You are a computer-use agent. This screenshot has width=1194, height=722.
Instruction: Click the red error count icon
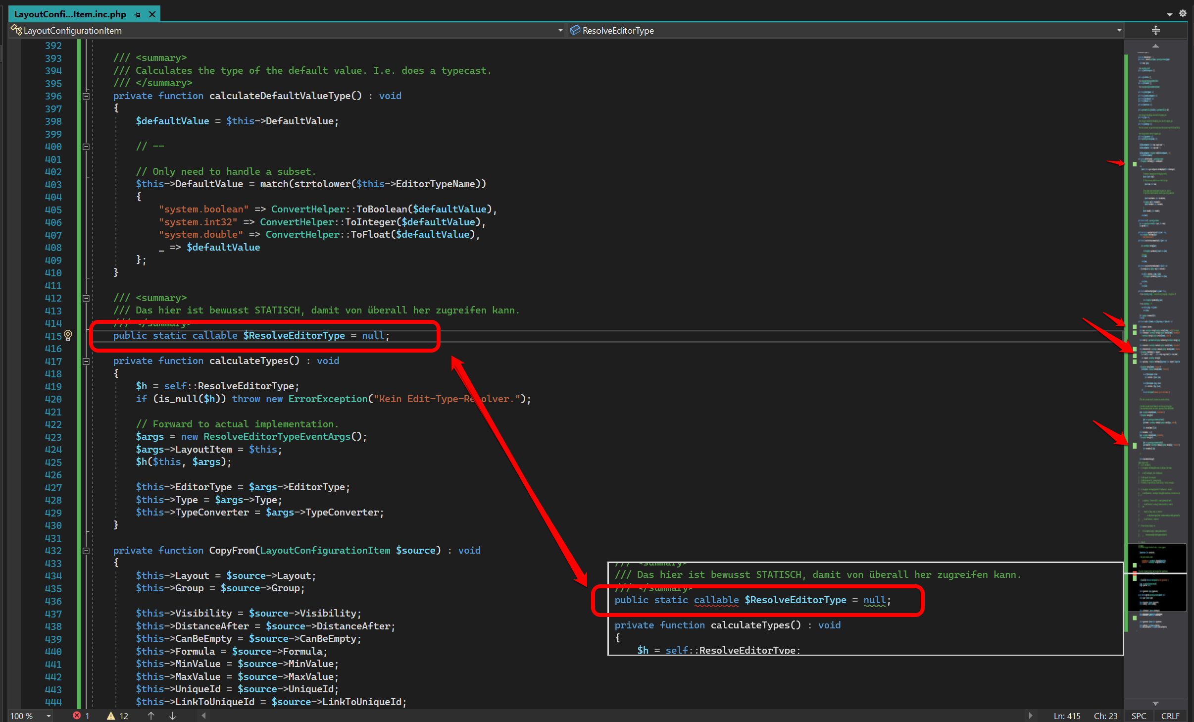77,716
